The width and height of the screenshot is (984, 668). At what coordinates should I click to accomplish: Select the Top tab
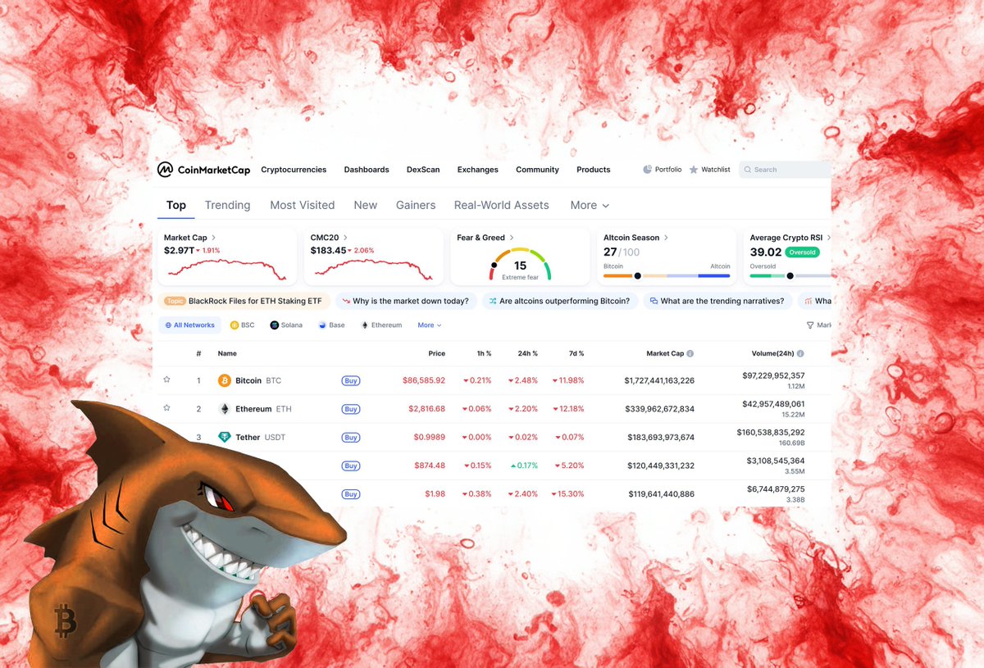coord(176,206)
